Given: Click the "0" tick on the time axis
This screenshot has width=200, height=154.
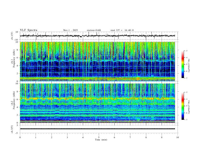Looking at the screenshot, I should point(20,137).
